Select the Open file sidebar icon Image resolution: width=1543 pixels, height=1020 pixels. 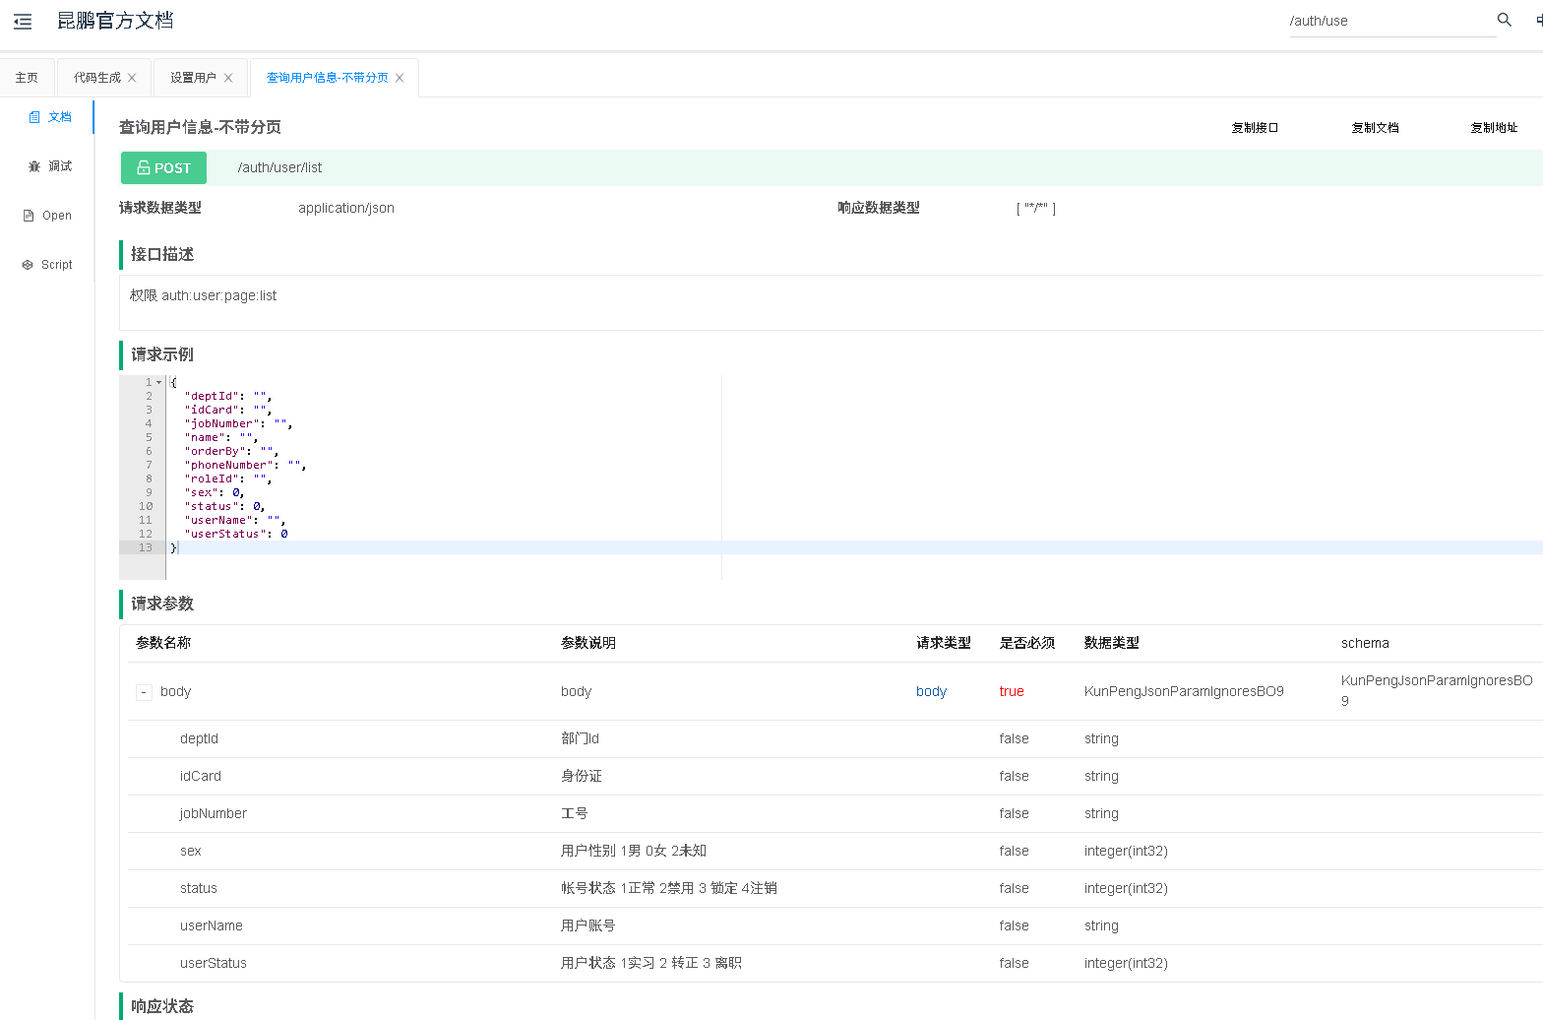[x=29, y=216]
